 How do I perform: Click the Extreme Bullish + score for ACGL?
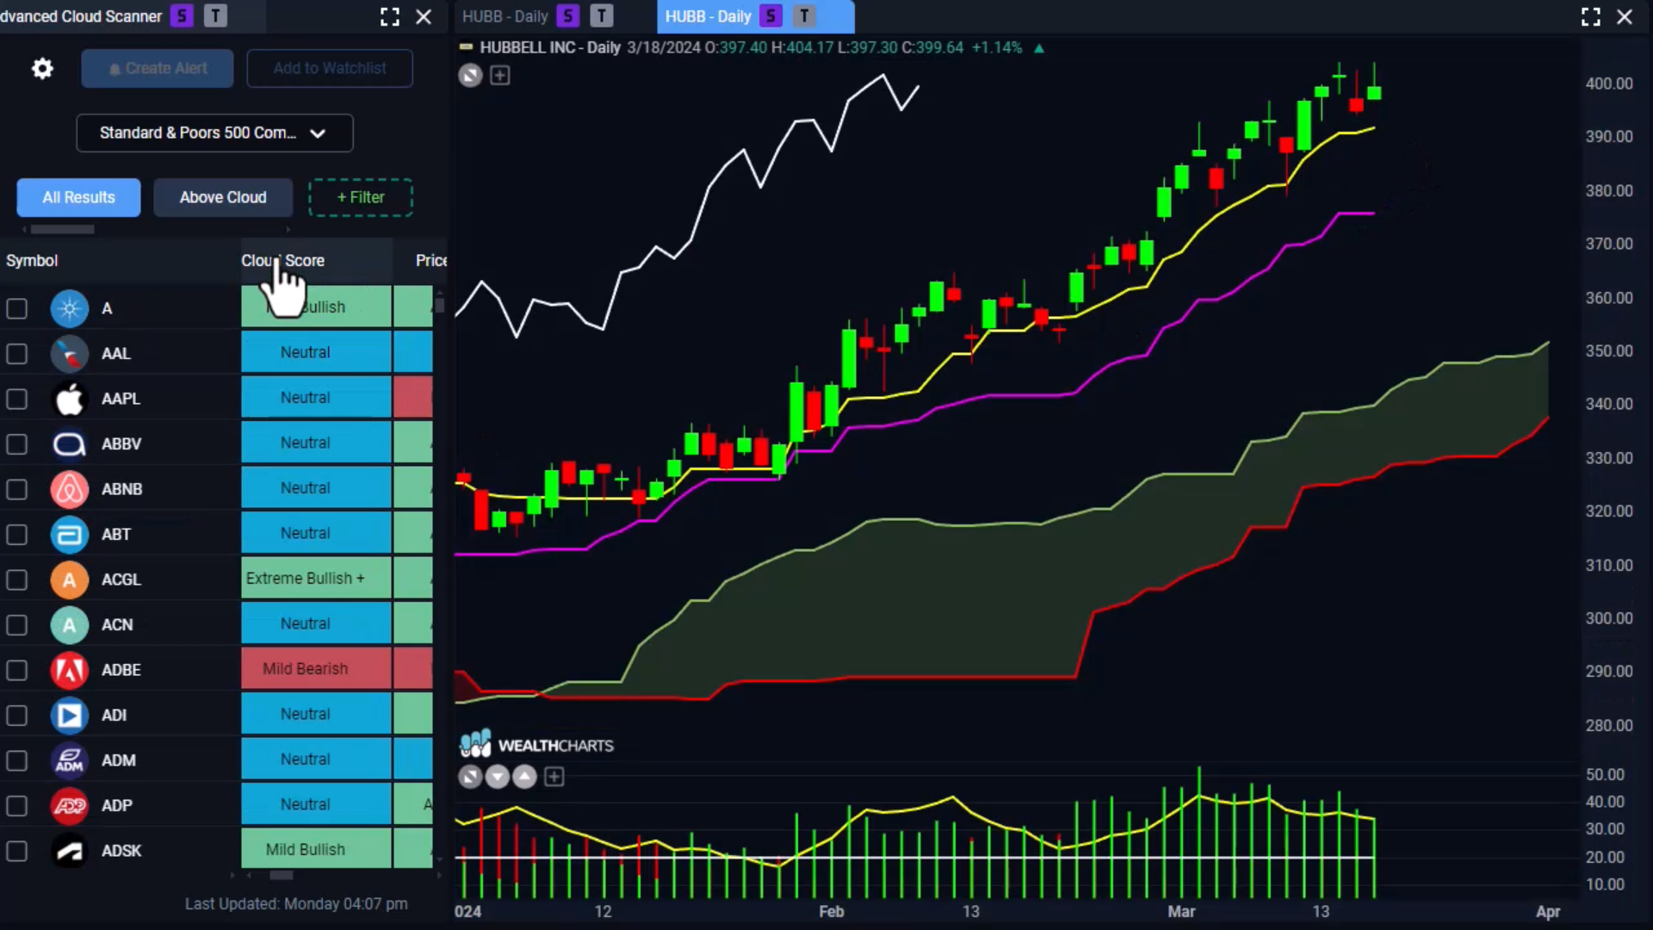click(316, 579)
